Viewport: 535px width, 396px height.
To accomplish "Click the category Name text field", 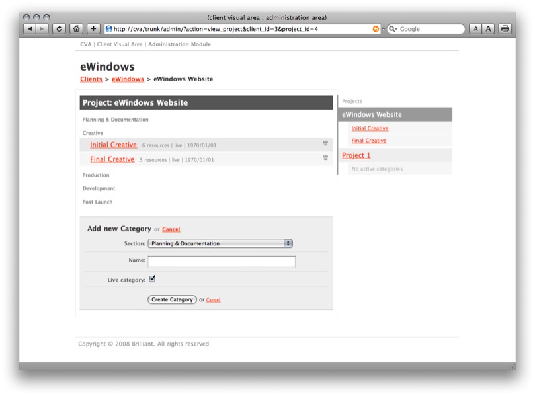I will tap(222, 262).
